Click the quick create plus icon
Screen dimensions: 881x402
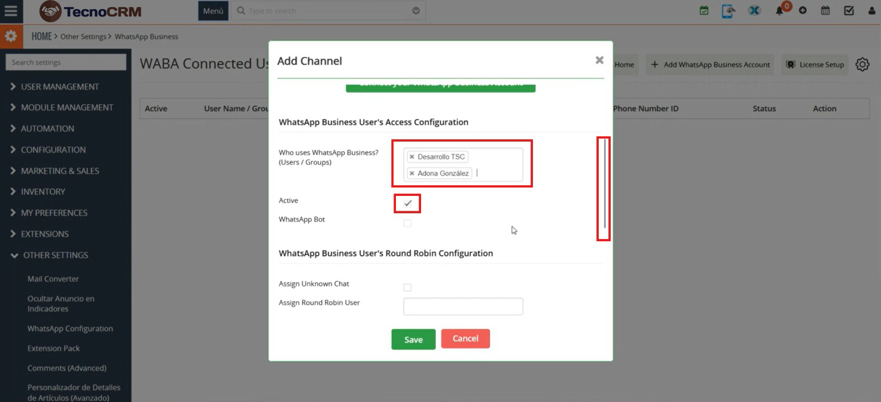point(803,11)
